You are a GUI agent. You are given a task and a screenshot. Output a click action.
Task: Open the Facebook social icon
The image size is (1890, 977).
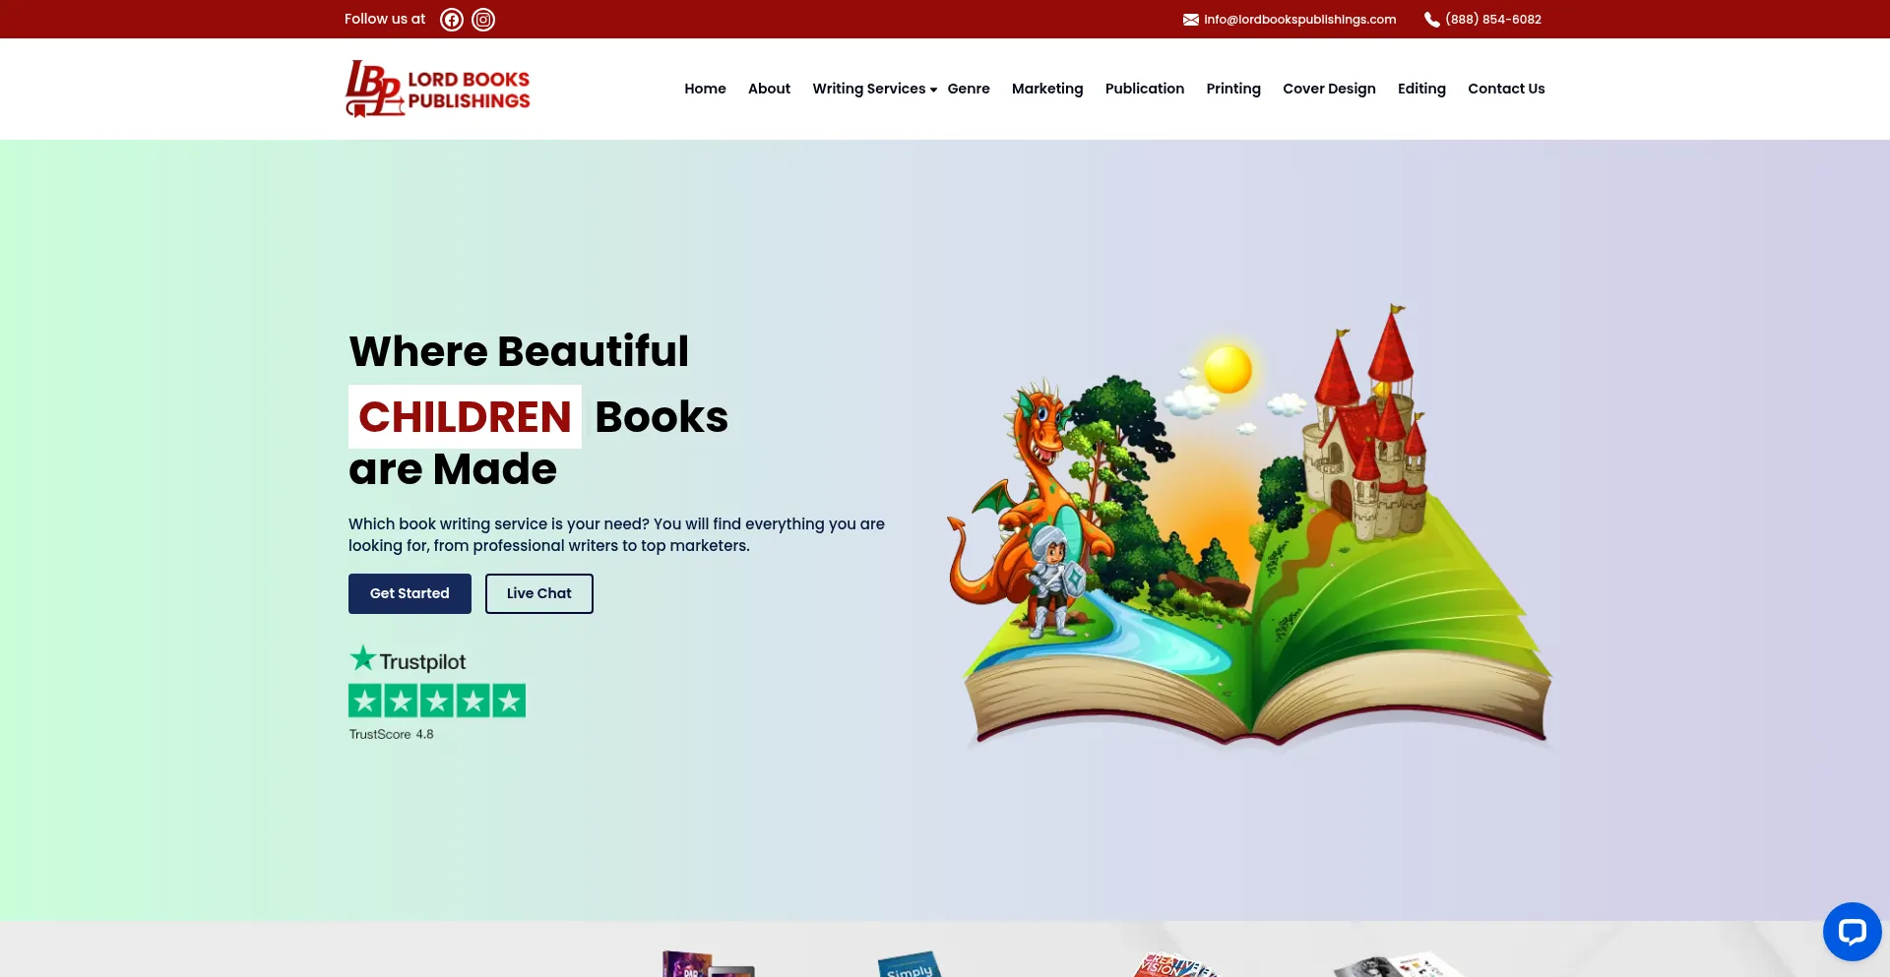451,20
